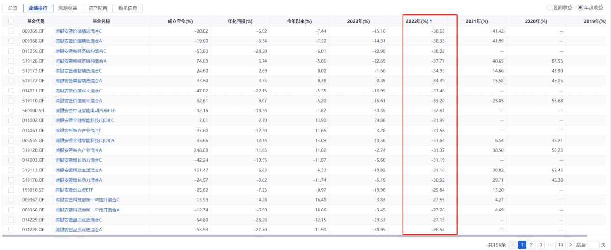Screen dimensions: 611x250
Task: Switch to the 总览 tab
Action: point(13,8)
